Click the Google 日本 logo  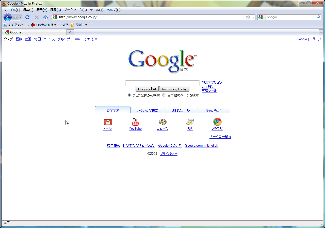click(162, 61)
